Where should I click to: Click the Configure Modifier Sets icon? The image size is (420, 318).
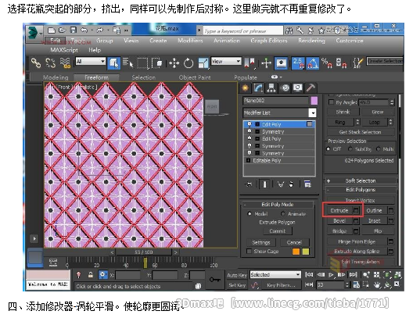[x=307, y=184]
